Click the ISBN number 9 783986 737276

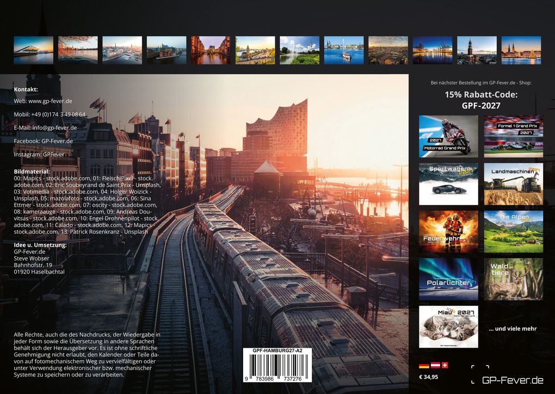(x=275, y=379)
